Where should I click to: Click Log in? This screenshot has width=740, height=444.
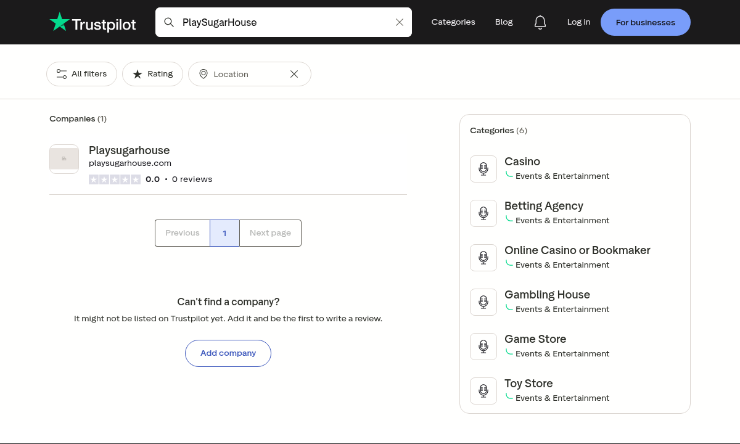pos(578,22)
